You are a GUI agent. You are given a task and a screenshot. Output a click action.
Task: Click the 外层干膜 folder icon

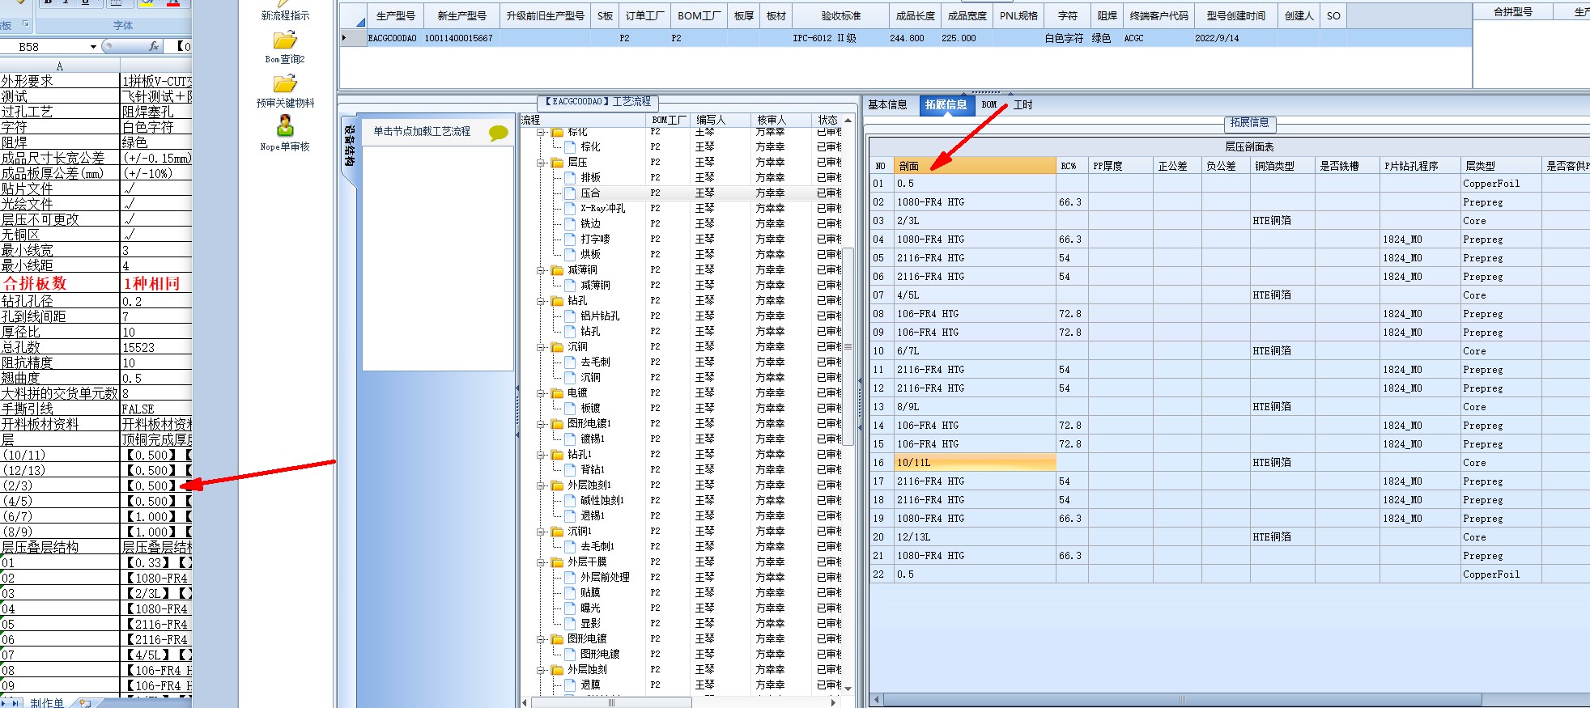point(557,562)
